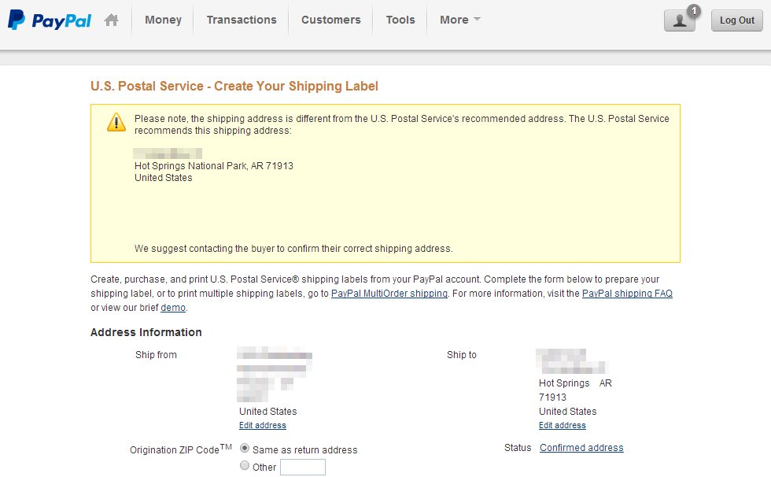Viewport: 771px width, 477px height.
Task: Focus the Other ZIP code text field
Action: click(302, 468)
